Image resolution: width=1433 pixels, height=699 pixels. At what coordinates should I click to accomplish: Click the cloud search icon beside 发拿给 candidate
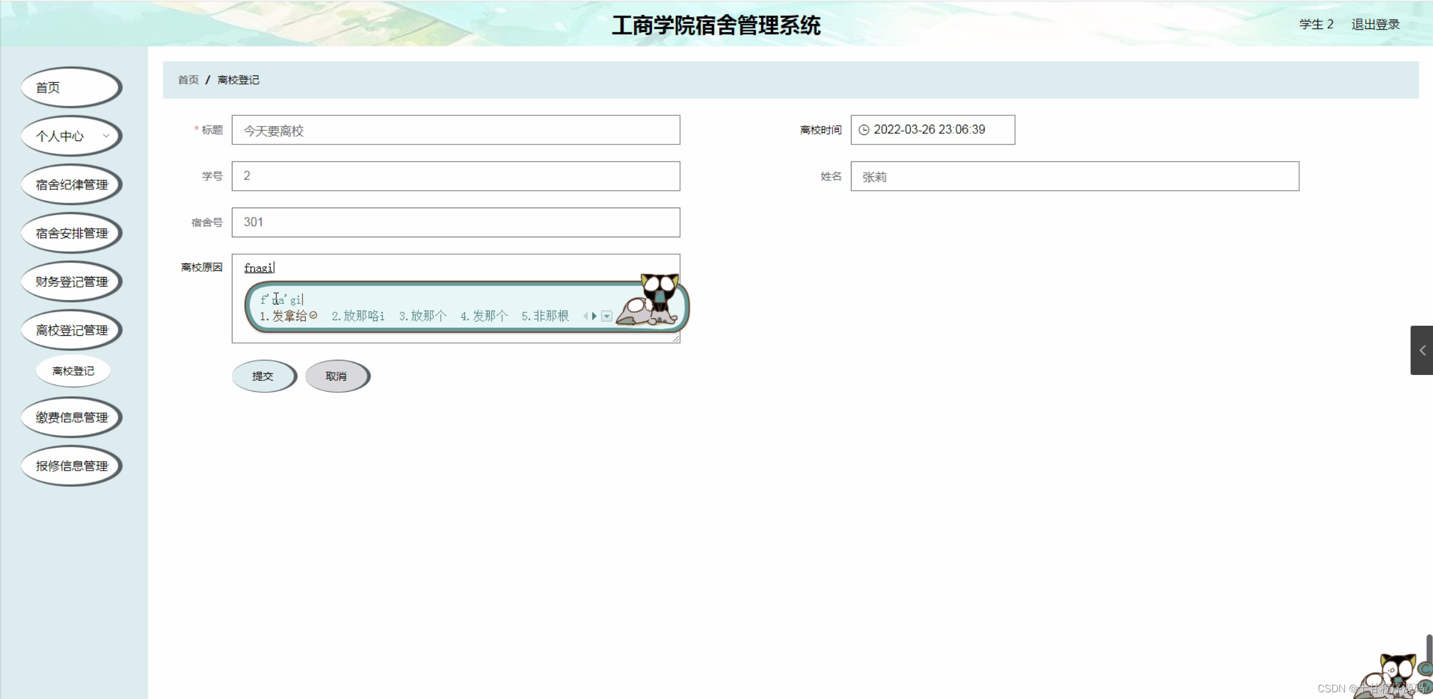[x=313, y=315]
